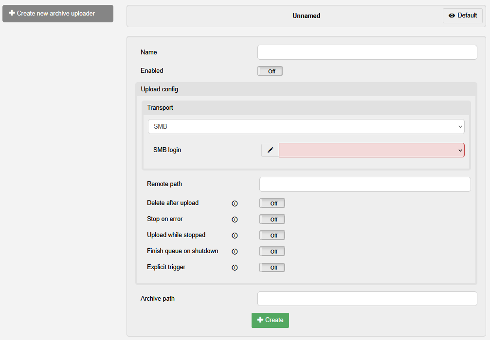
Task: Click the pencil edit icon for SMB login
Action: (270, 150)
